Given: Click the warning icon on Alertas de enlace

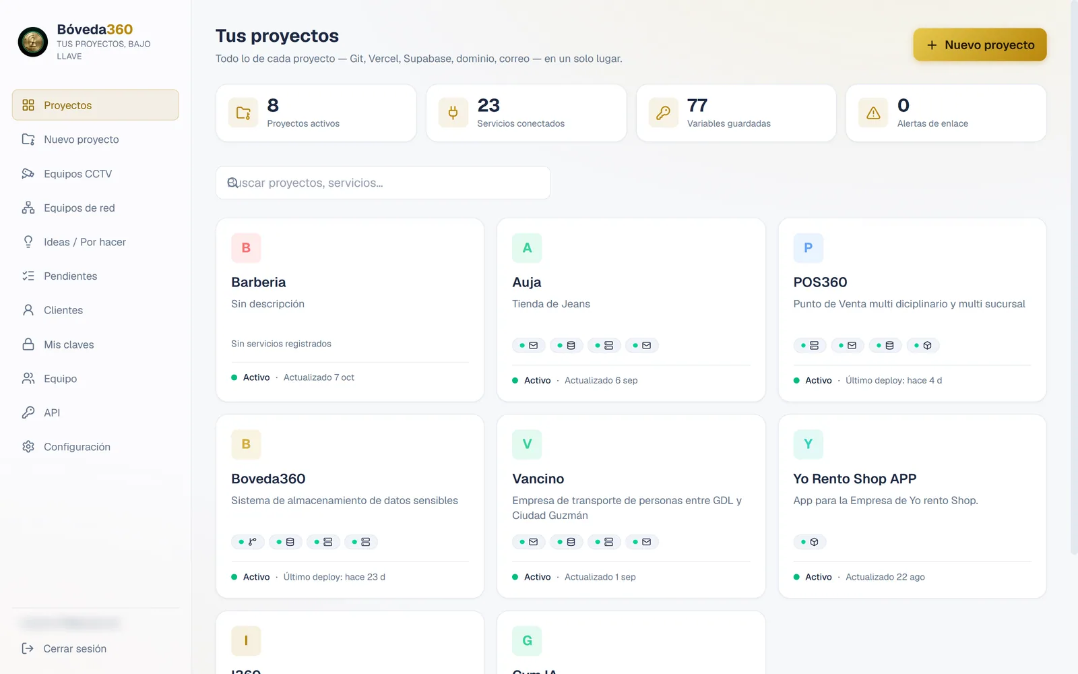Looking at the screenshot, I should point(873,113).
